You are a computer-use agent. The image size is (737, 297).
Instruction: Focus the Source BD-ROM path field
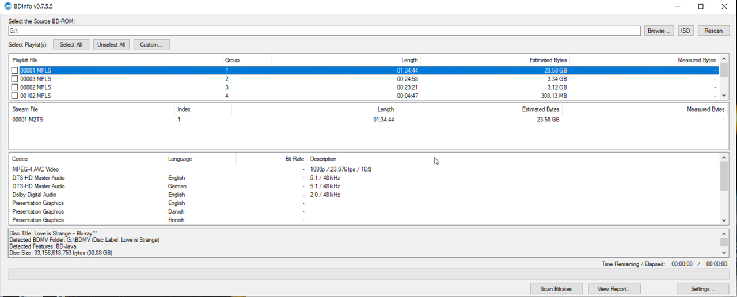pos(324,31)
